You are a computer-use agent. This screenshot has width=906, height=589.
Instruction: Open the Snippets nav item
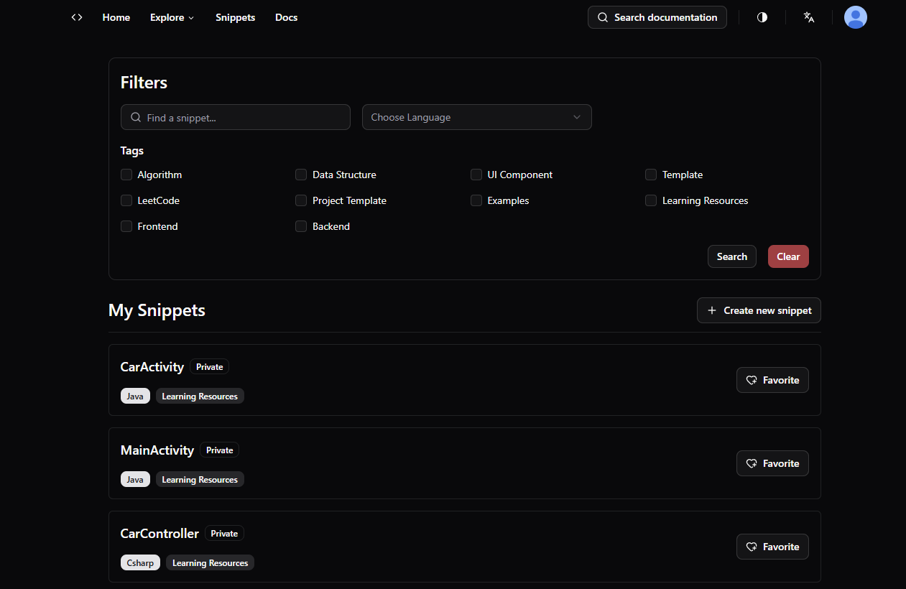[235, 17]
